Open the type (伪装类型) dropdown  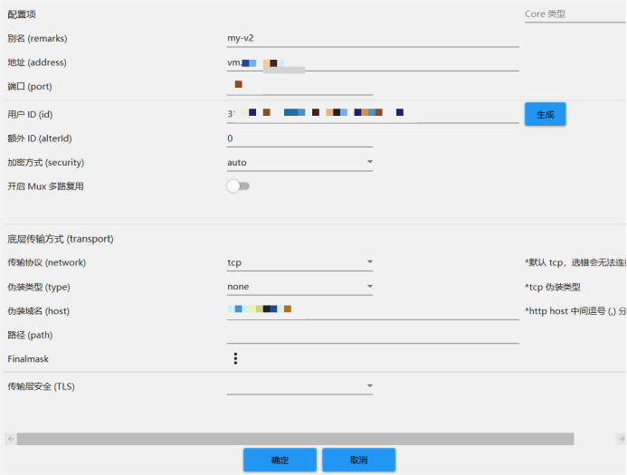[299, 287]
